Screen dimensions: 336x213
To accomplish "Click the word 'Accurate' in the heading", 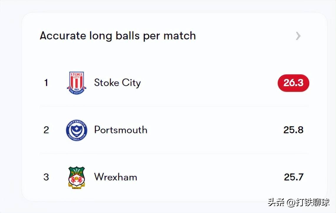I will pyautogui.click(x=63, y=36).
